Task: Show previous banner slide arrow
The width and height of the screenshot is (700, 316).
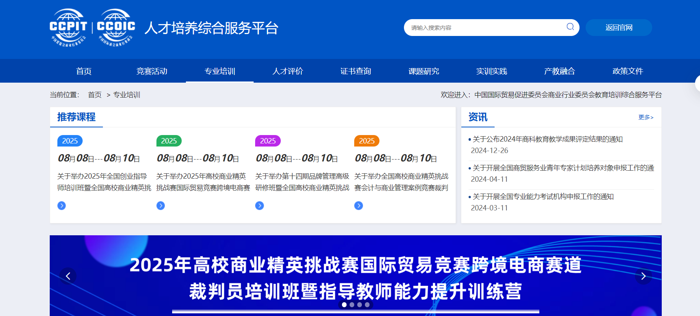Action: 68,276
